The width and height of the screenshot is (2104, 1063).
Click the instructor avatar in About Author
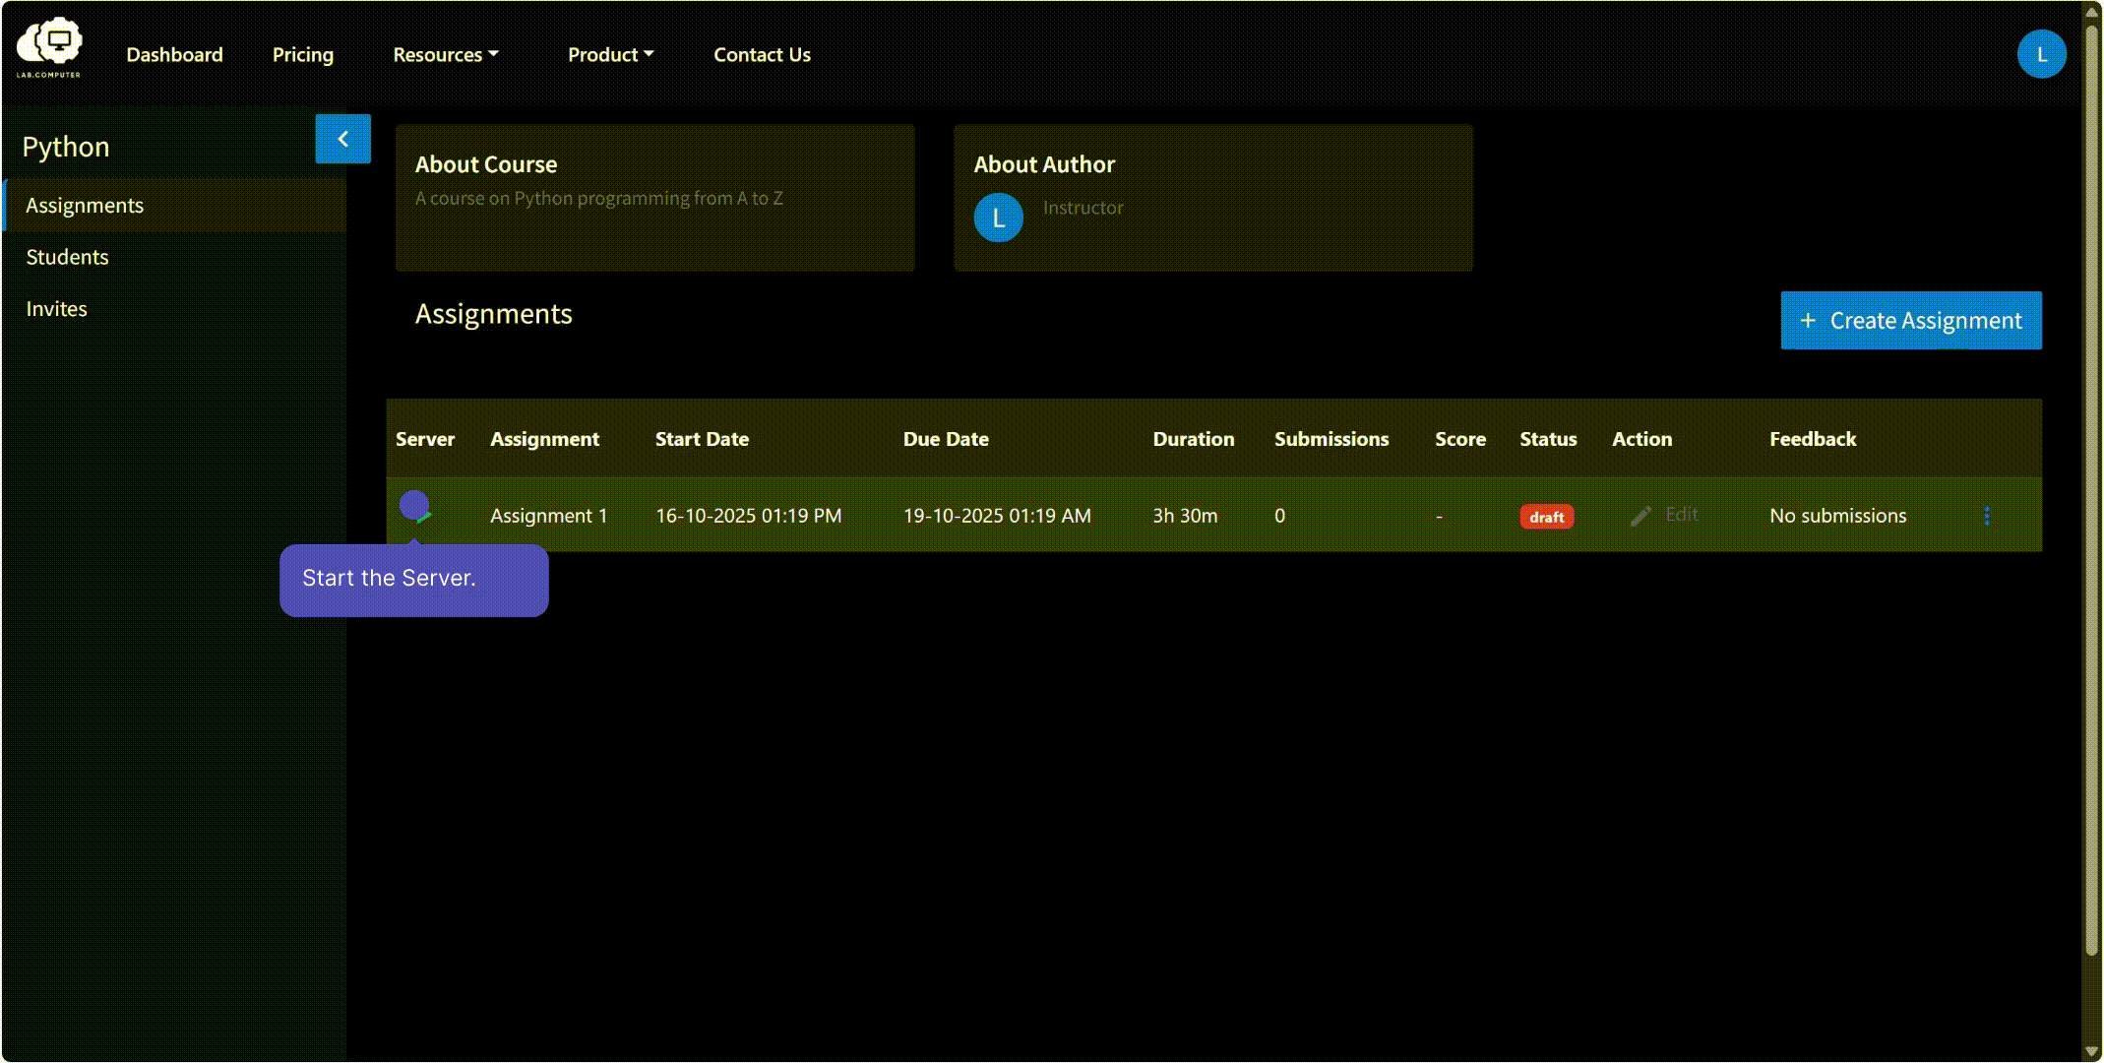coord(998,218)
